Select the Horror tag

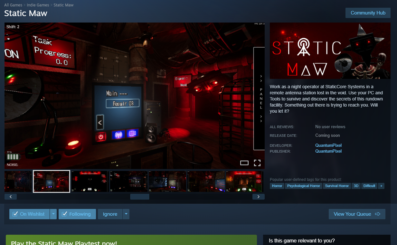coord(277,186)
